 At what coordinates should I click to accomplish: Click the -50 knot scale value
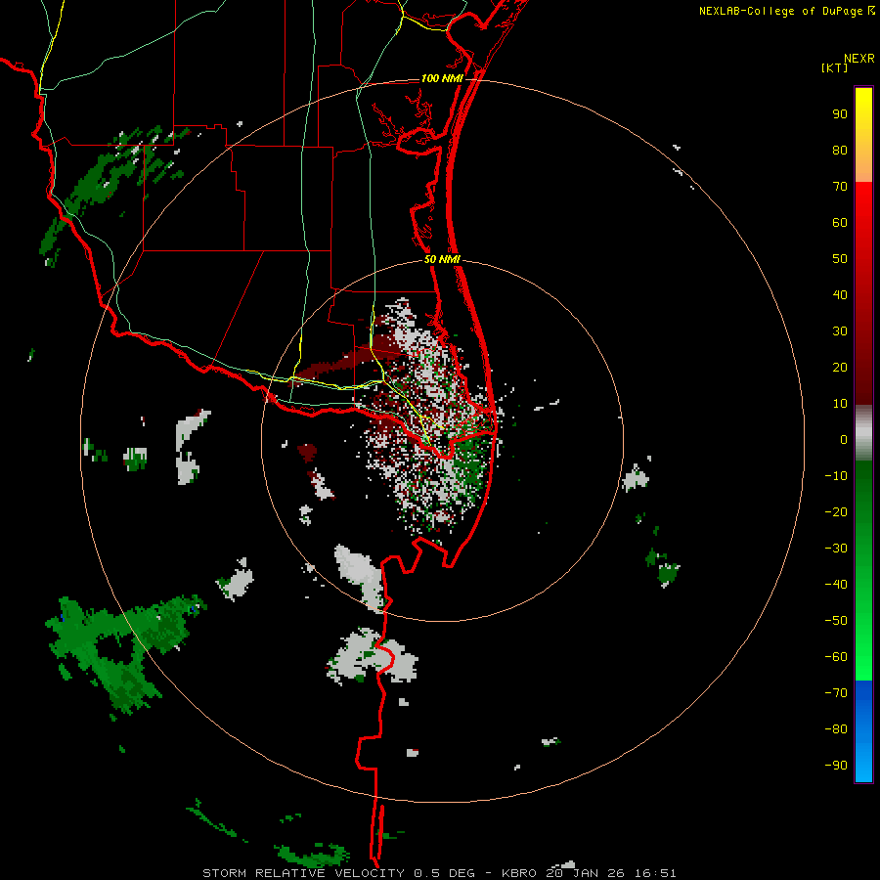[x=836, y=621]
